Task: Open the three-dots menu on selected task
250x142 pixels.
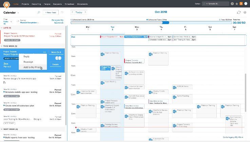Action: 44,52
